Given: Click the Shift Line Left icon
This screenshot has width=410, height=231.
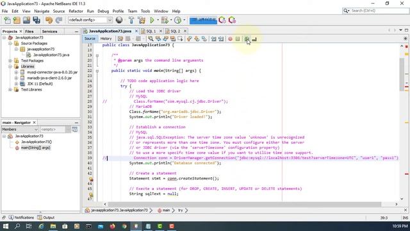Looking at the screenshot, I should click(x=213, y=38).
